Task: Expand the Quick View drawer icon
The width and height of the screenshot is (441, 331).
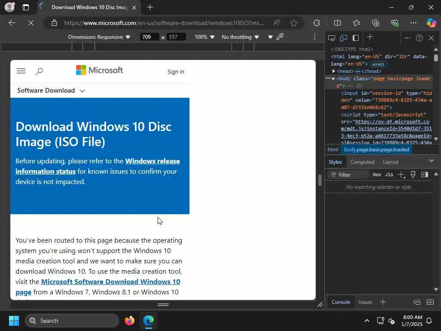Action: pos(430,302)
